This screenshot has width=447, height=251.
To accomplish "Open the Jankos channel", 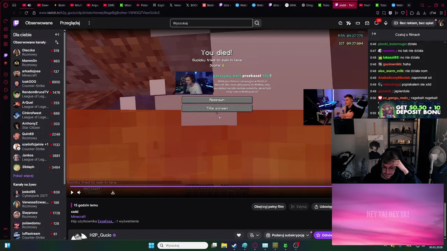I will tap(38, 157).
